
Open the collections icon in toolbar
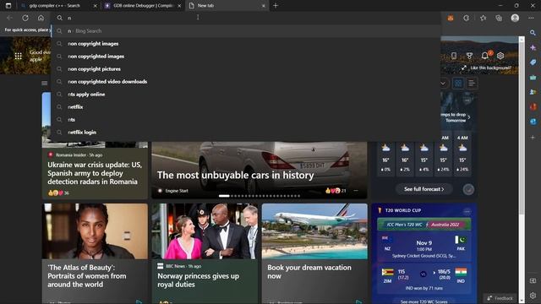point(499,18)
